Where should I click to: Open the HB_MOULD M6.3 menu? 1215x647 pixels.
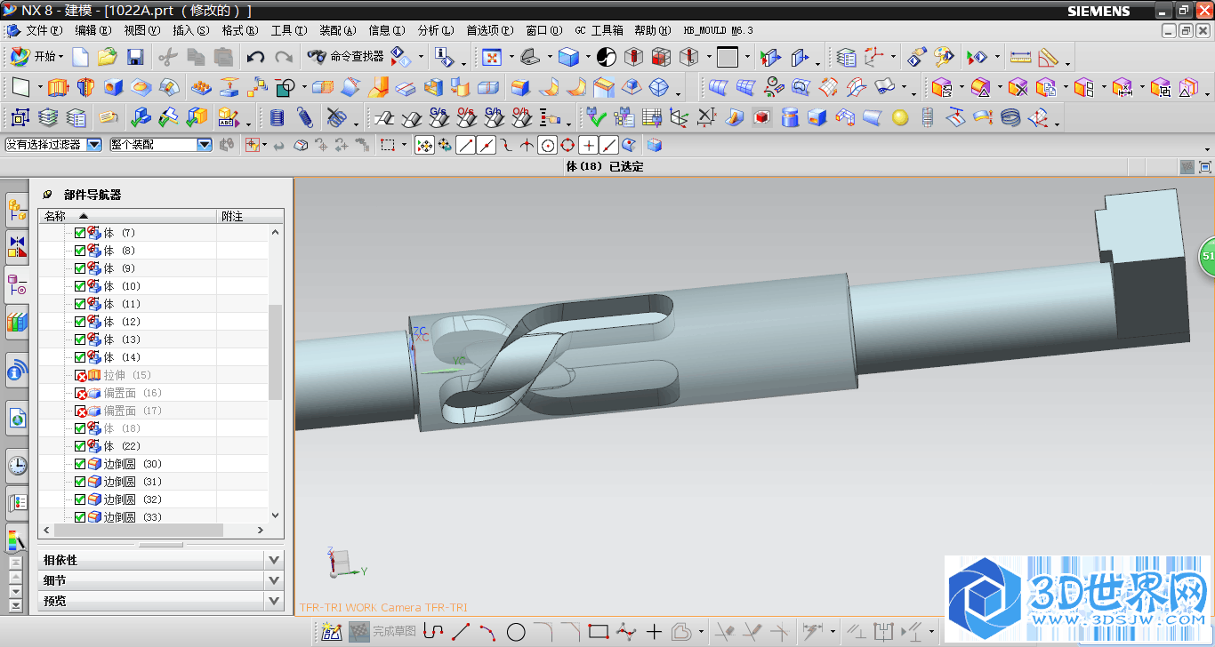pos(718,30)
